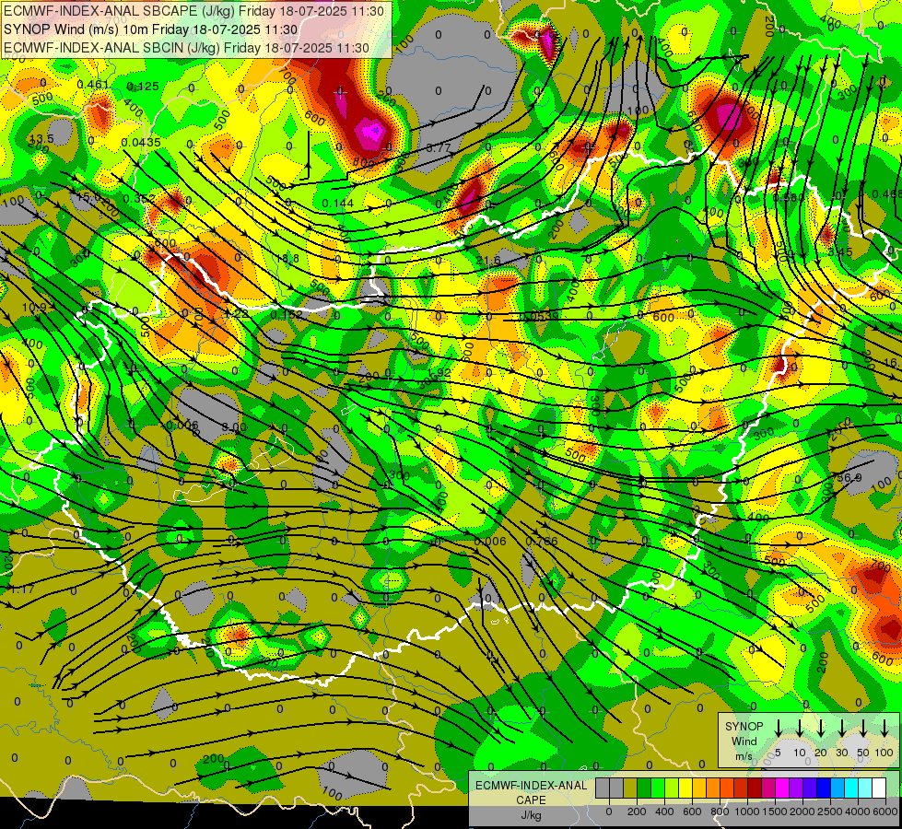Pick the dark red CAPE legend swatch
Viewport: 902px width, 829px height.
[755, 788]
